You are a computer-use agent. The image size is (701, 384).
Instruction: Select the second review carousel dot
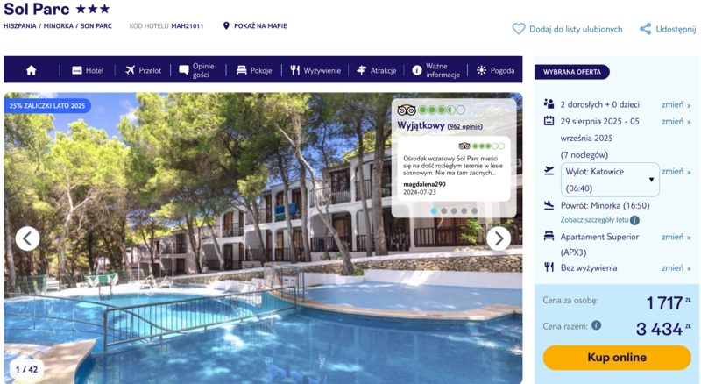pyautogui.click(x=444, y=210)
